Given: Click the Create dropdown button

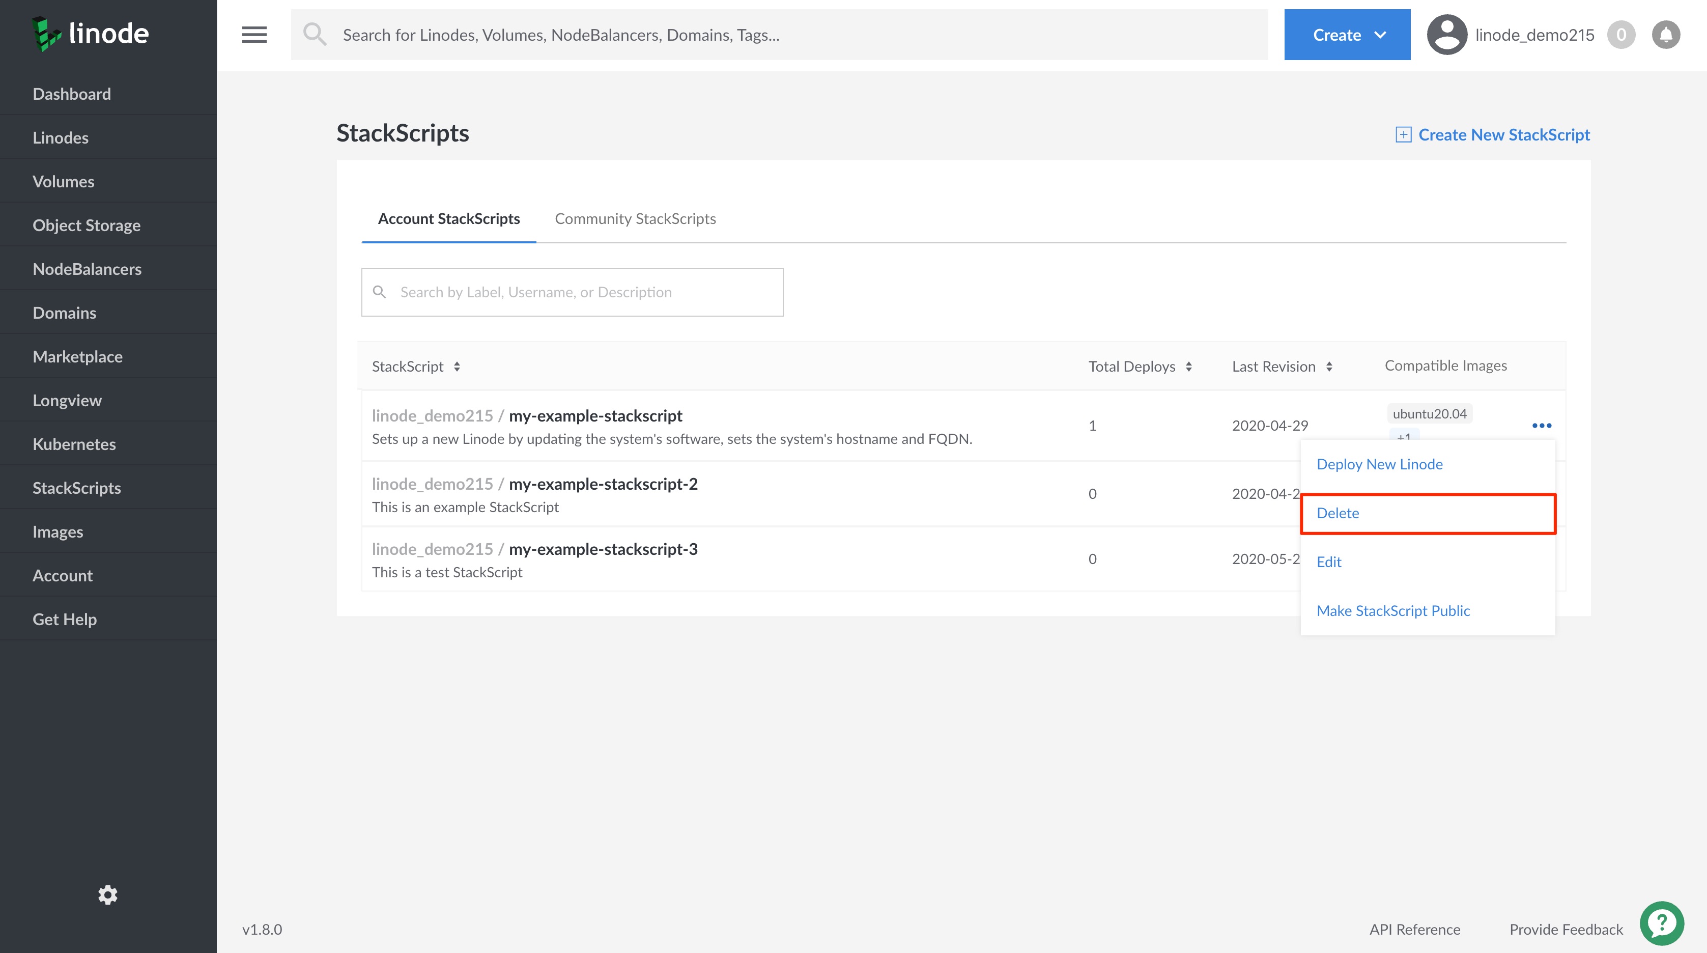Looking at the screenshot, I should [x=1346, y=34].
